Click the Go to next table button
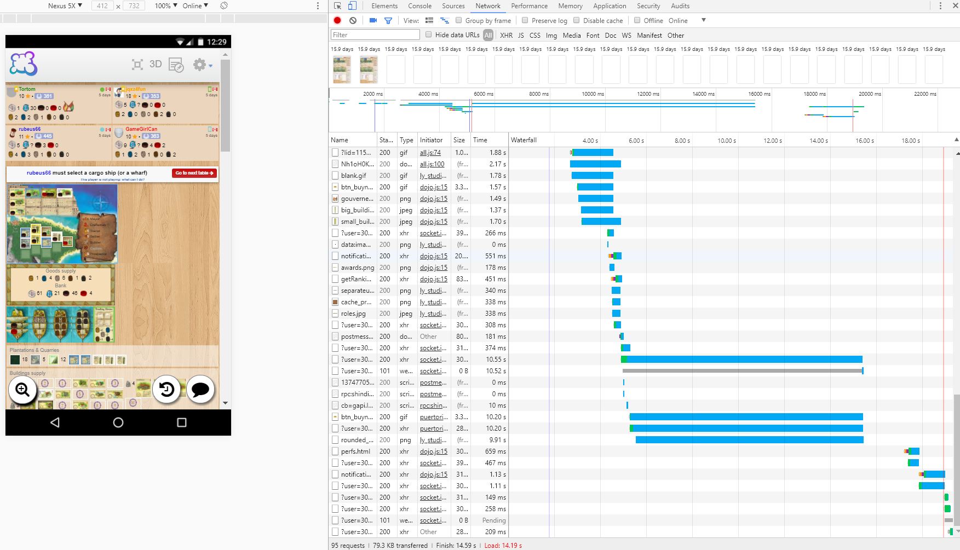The width and height of the screenshot is (960, 550). [194, 173]
